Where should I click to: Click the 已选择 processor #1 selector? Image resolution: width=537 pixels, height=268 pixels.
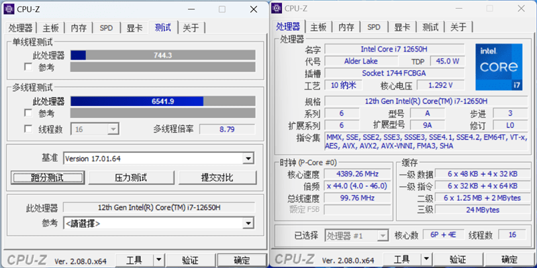tap(355, 235)
